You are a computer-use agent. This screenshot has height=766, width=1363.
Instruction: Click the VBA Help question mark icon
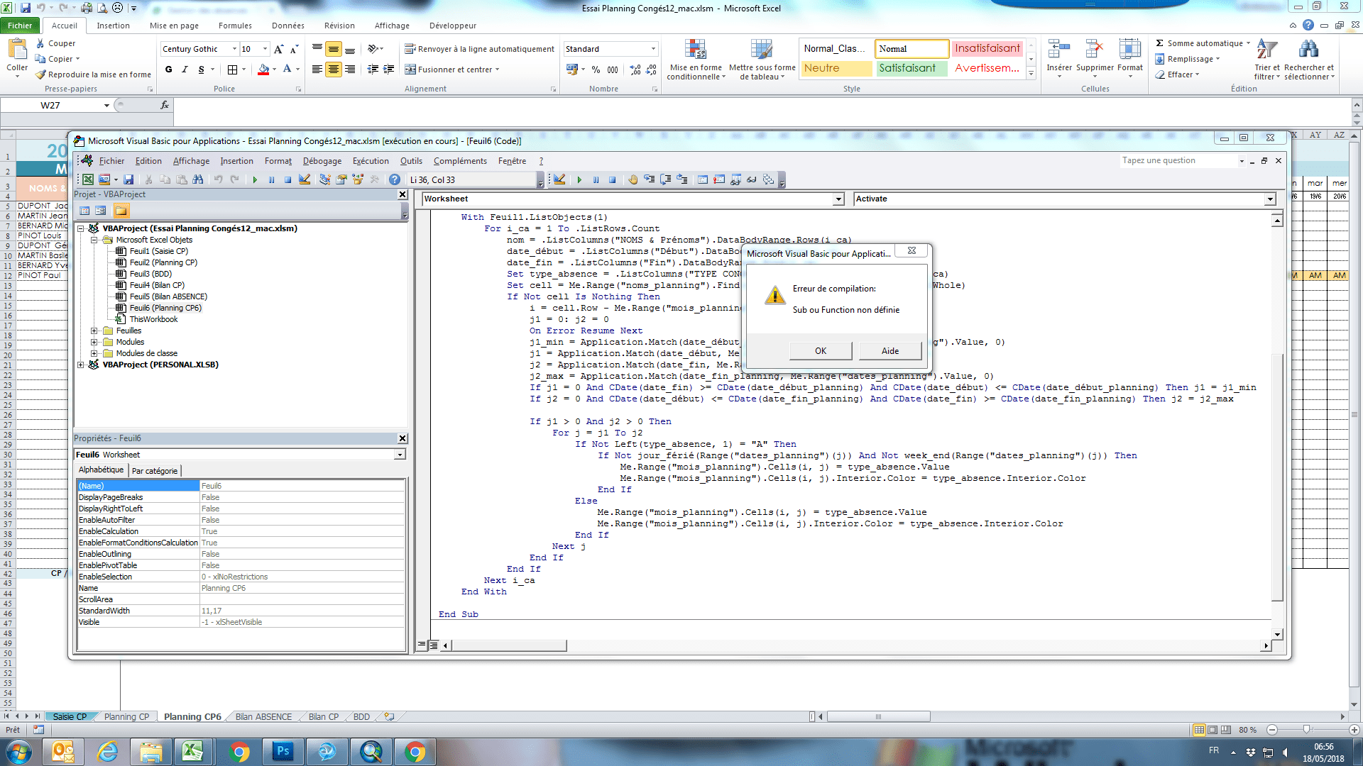(395, 179)
